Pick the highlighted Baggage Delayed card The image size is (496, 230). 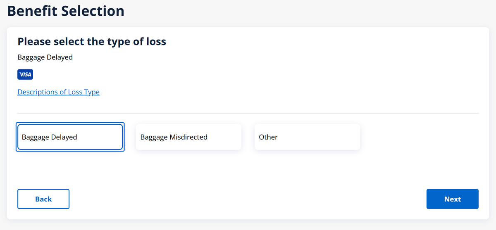[70, 137]
